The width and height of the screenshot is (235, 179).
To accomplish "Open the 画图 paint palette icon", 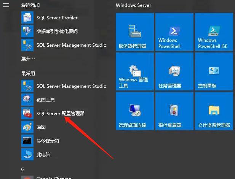I will [27, 127].
